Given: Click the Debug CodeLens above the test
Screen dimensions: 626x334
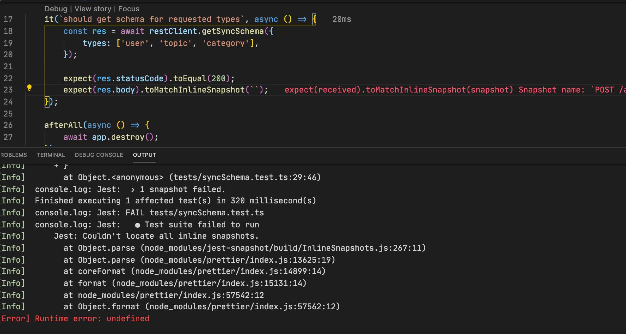Looking at the screenshot, I should pyautogui.click(x=56, y=8).
